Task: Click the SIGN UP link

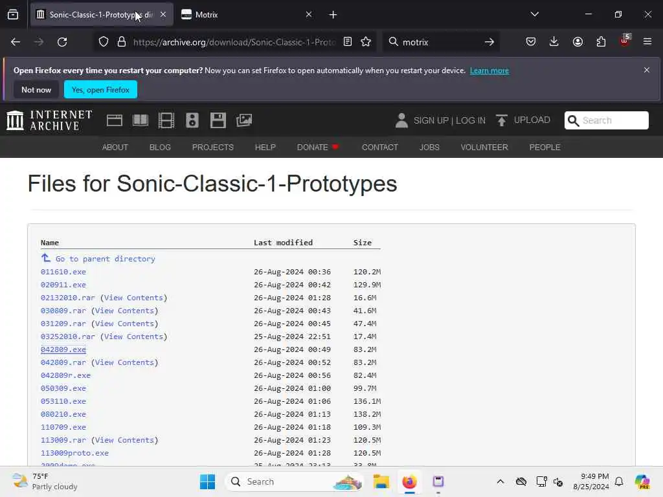Action: pos(431,120)
